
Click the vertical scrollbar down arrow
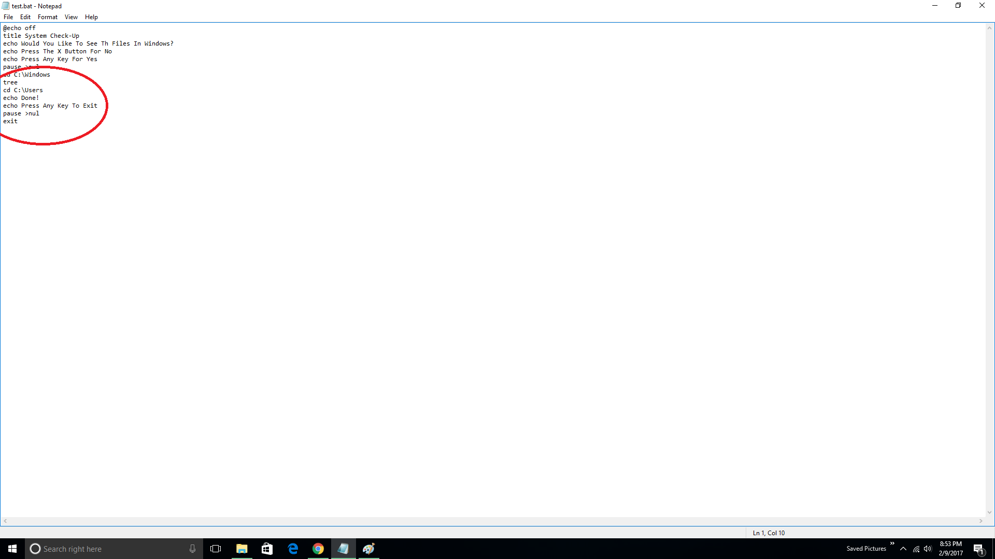[990, 512]
